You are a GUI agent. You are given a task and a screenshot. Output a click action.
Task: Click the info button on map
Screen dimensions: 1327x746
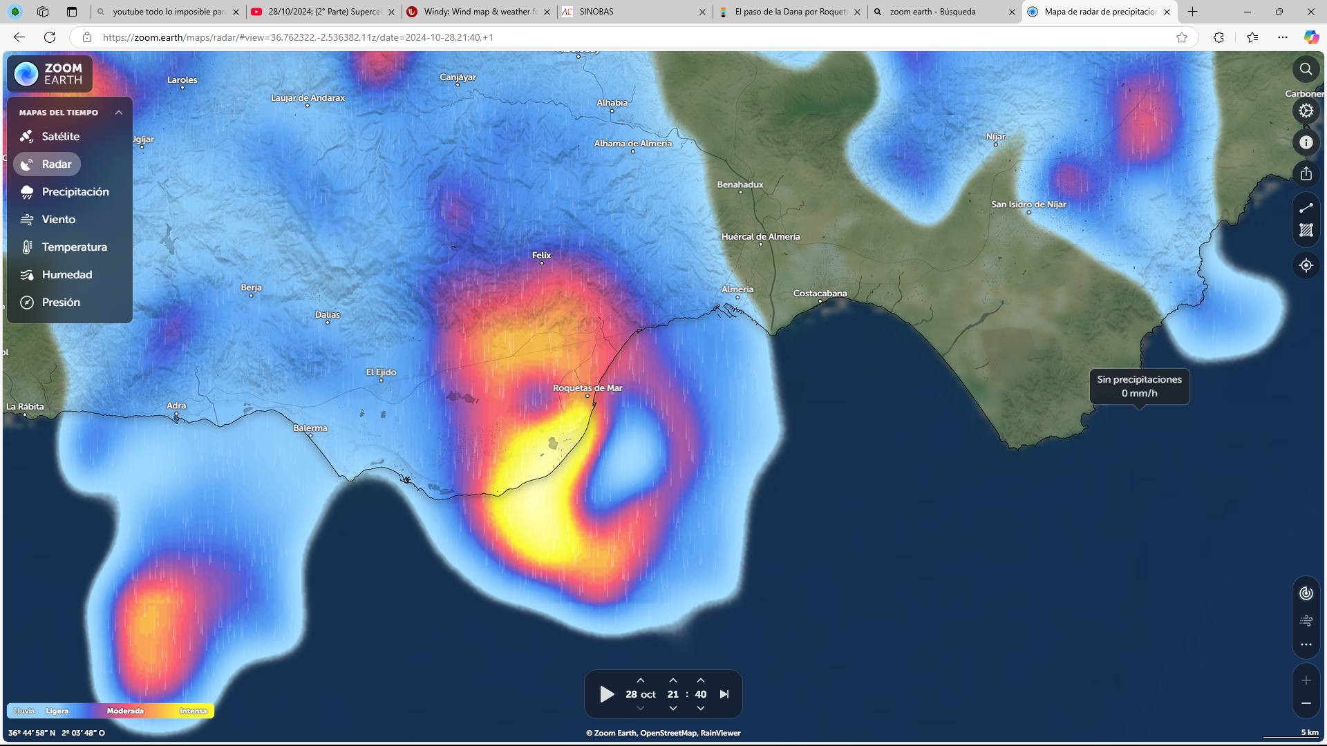click(x=1306, y=142)
